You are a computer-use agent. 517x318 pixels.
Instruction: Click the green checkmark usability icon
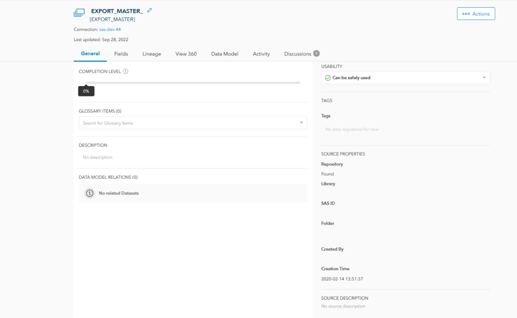[x=328, y=78]
